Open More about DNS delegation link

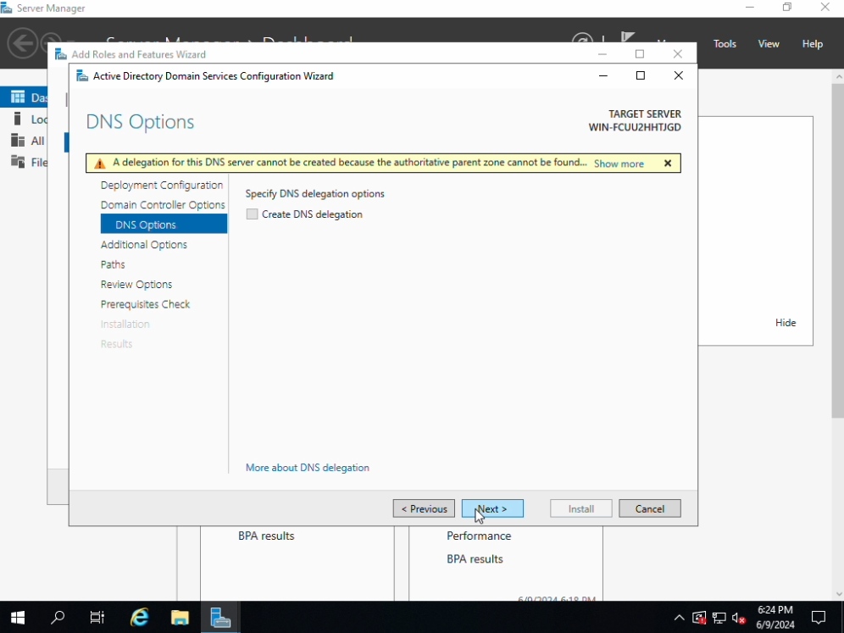tap(308, 468)
